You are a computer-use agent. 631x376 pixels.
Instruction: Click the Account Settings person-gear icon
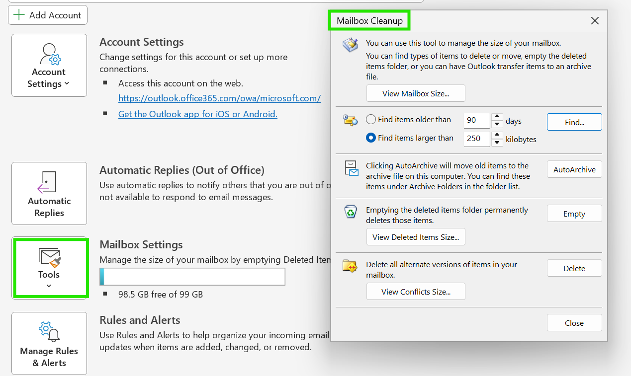click(50, 54)
